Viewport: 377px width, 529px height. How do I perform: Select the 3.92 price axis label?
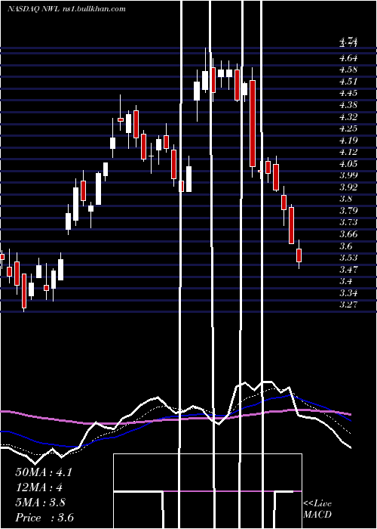pos(348,187)
